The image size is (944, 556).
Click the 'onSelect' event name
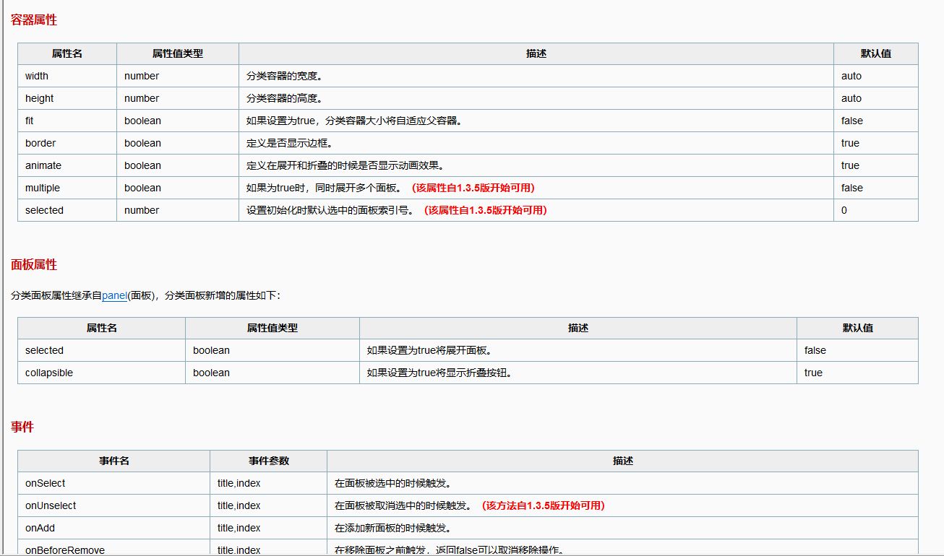coord(46,483)
